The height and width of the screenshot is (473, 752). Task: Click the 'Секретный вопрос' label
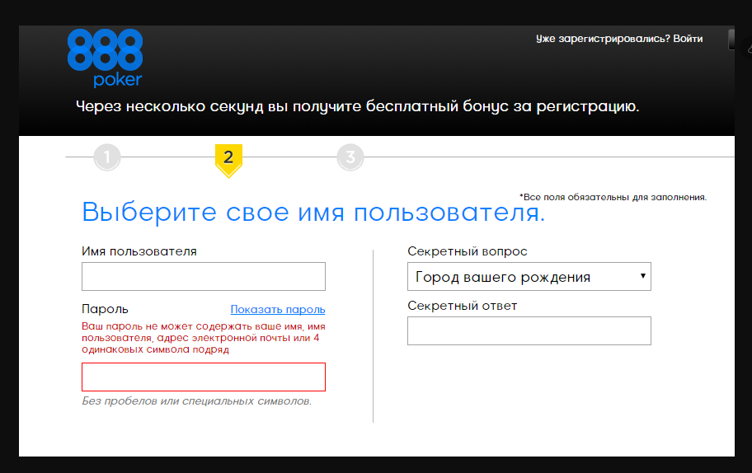467,251
